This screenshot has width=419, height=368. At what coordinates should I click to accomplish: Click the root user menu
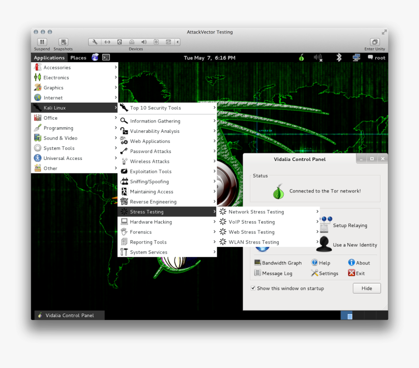point(377,57)
